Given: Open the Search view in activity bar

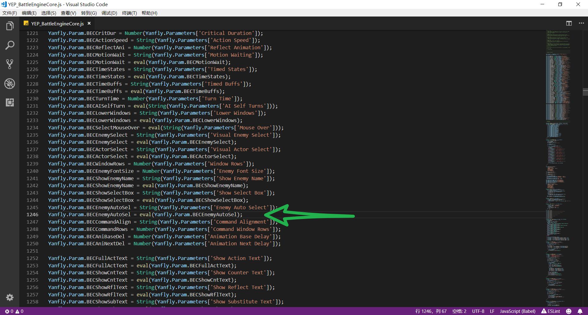Looking at the screenshot, I should pyautogui.click(x=10, y=45).
